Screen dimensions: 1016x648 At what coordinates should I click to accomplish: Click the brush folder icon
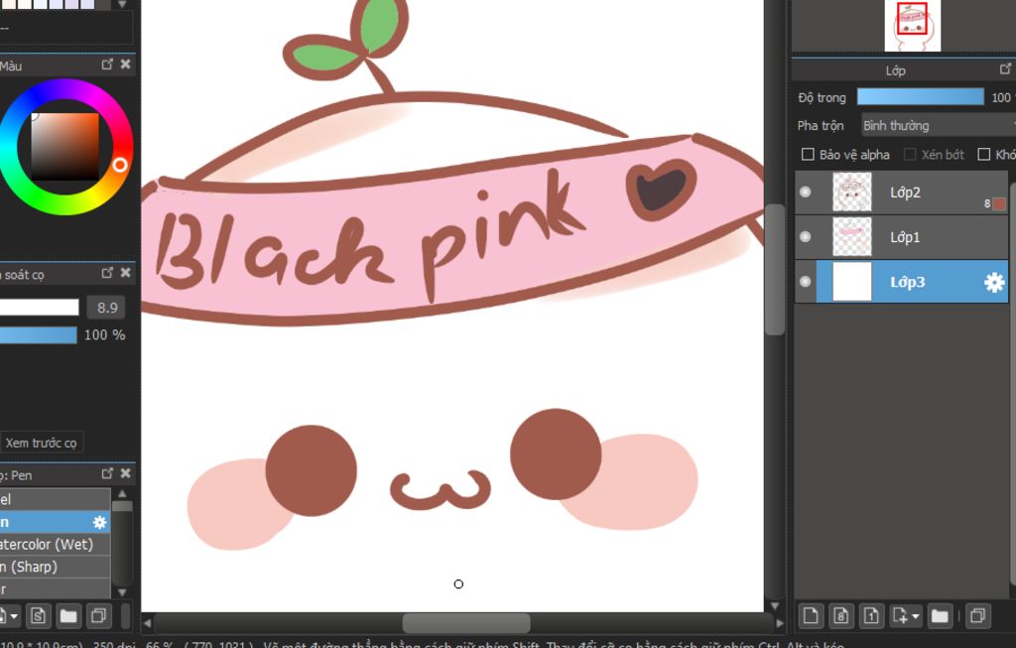[68, 615]
